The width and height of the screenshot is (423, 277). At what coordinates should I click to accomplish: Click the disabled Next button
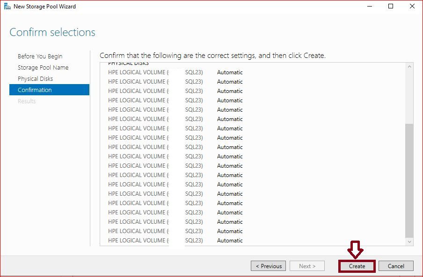(307, 266)
